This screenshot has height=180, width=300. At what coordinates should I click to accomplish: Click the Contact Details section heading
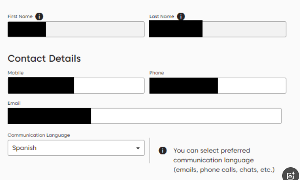click(x=44, y=58)
